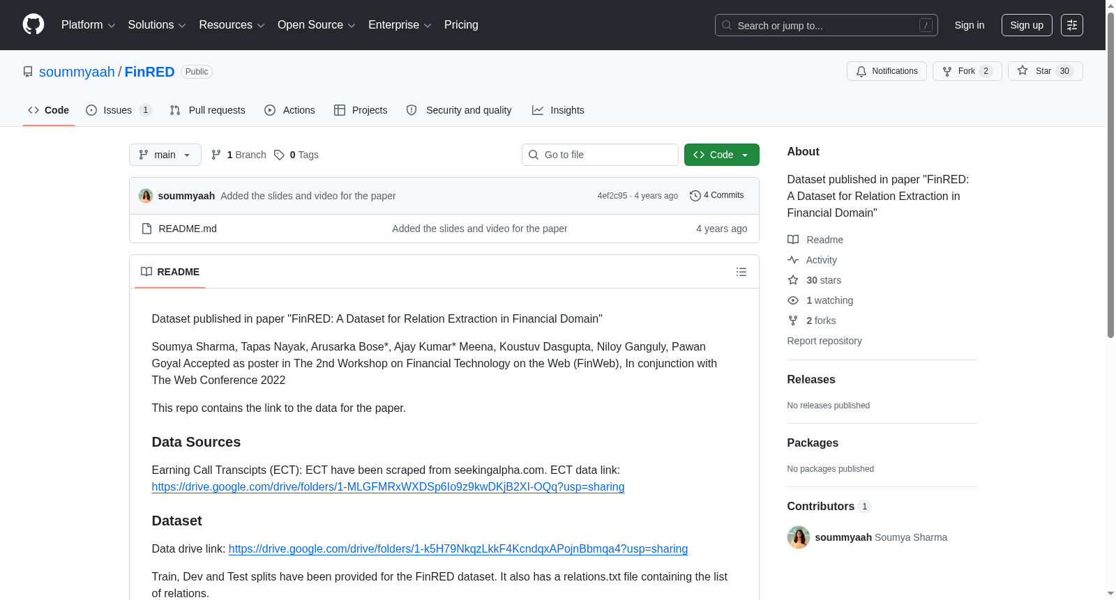Click the repository icon beside soummyaah
Image resolution: width=1116 pixels, height=600 pixels.
tap(28, 72)
